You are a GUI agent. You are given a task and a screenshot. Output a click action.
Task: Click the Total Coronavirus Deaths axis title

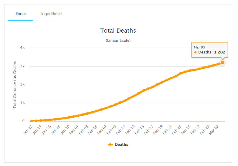coord(15,85)
